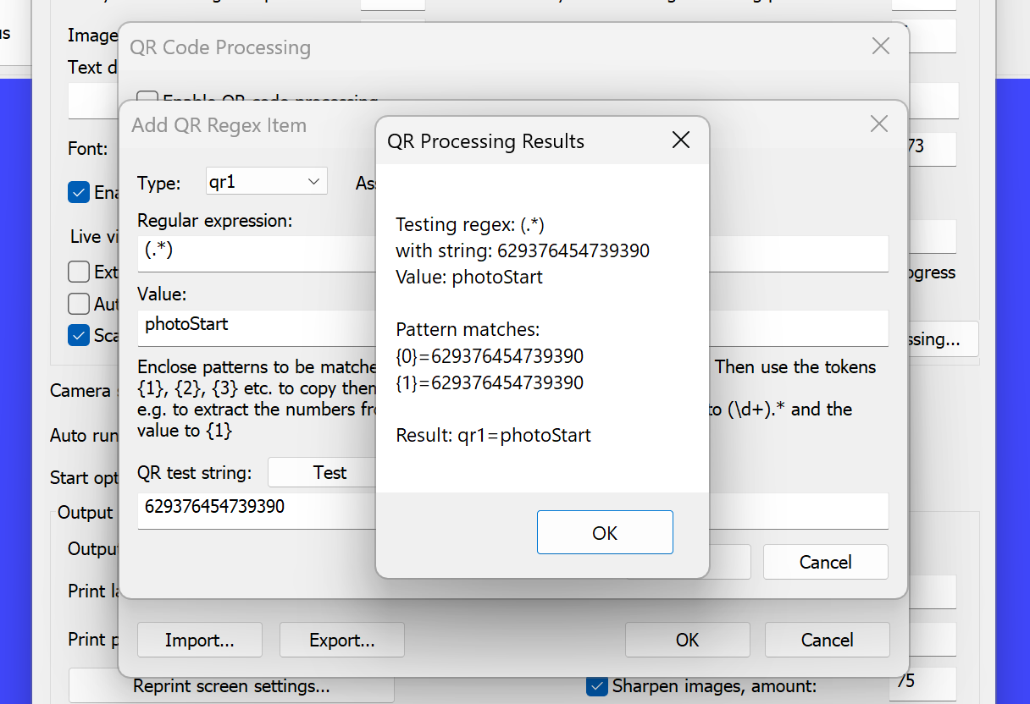This screenshot has height=704, width=1030.
Task: Close the QR Processing Results dialog
Action: pyautogui.click(x=680, y=140)
